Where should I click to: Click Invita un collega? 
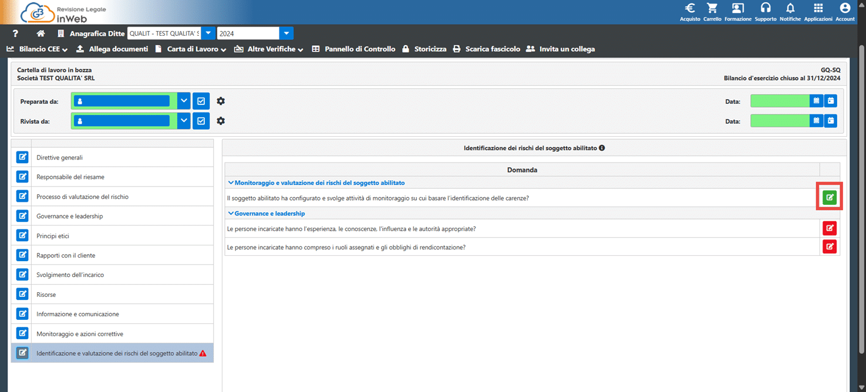pyautogui.click(x=561, y=49)
